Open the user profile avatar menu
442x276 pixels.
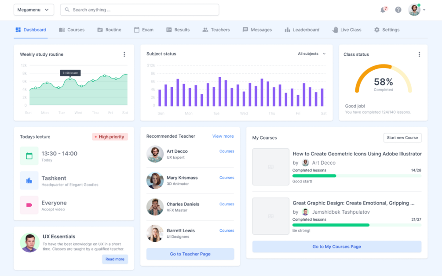coord(414,10)
